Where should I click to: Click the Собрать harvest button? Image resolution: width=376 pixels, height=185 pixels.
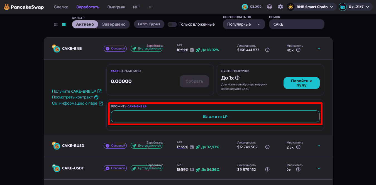tap(194, 81)
